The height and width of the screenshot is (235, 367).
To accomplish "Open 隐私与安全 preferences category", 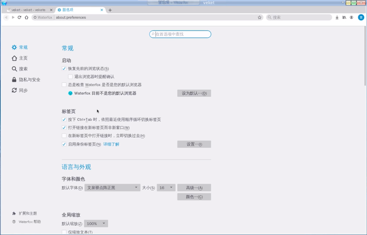I will pos(26,80).
